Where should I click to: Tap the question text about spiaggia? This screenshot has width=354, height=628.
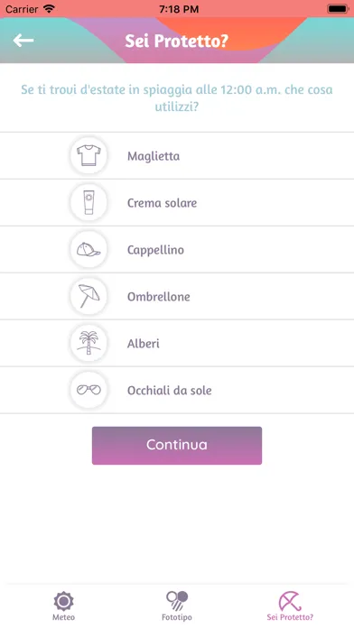tap(177, 98)
